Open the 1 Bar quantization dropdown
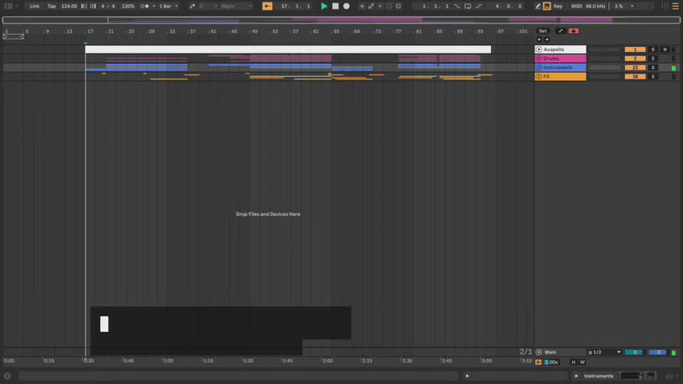Image resolution: width=683 pixels, height=384 pixels. tap(166, 6)
